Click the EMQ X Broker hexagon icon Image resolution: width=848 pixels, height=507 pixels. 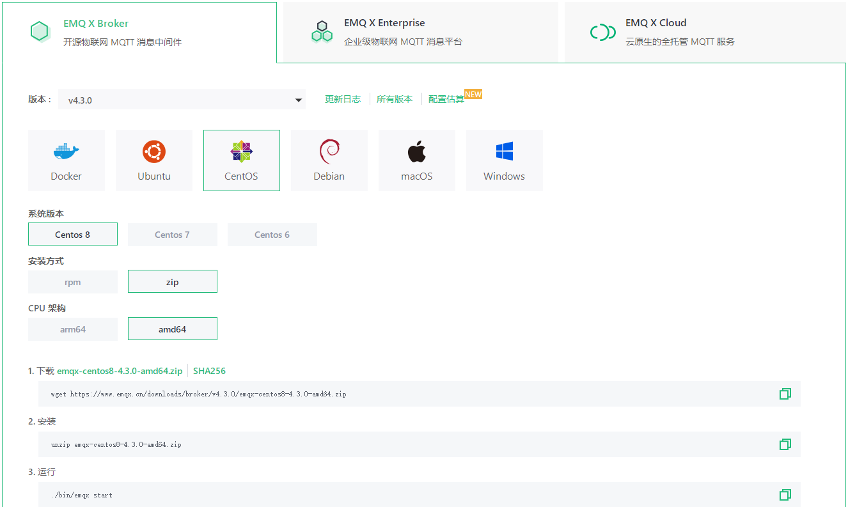coord(40,32)
